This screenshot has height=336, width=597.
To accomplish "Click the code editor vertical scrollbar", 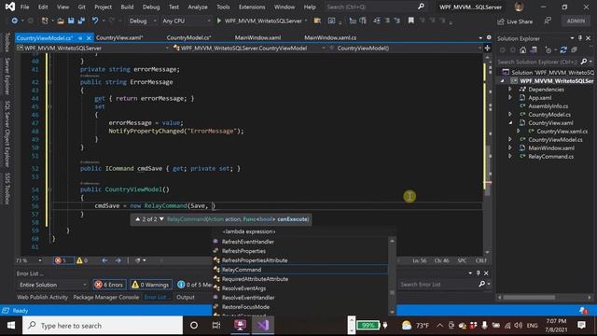I will [x=487, y=154].
